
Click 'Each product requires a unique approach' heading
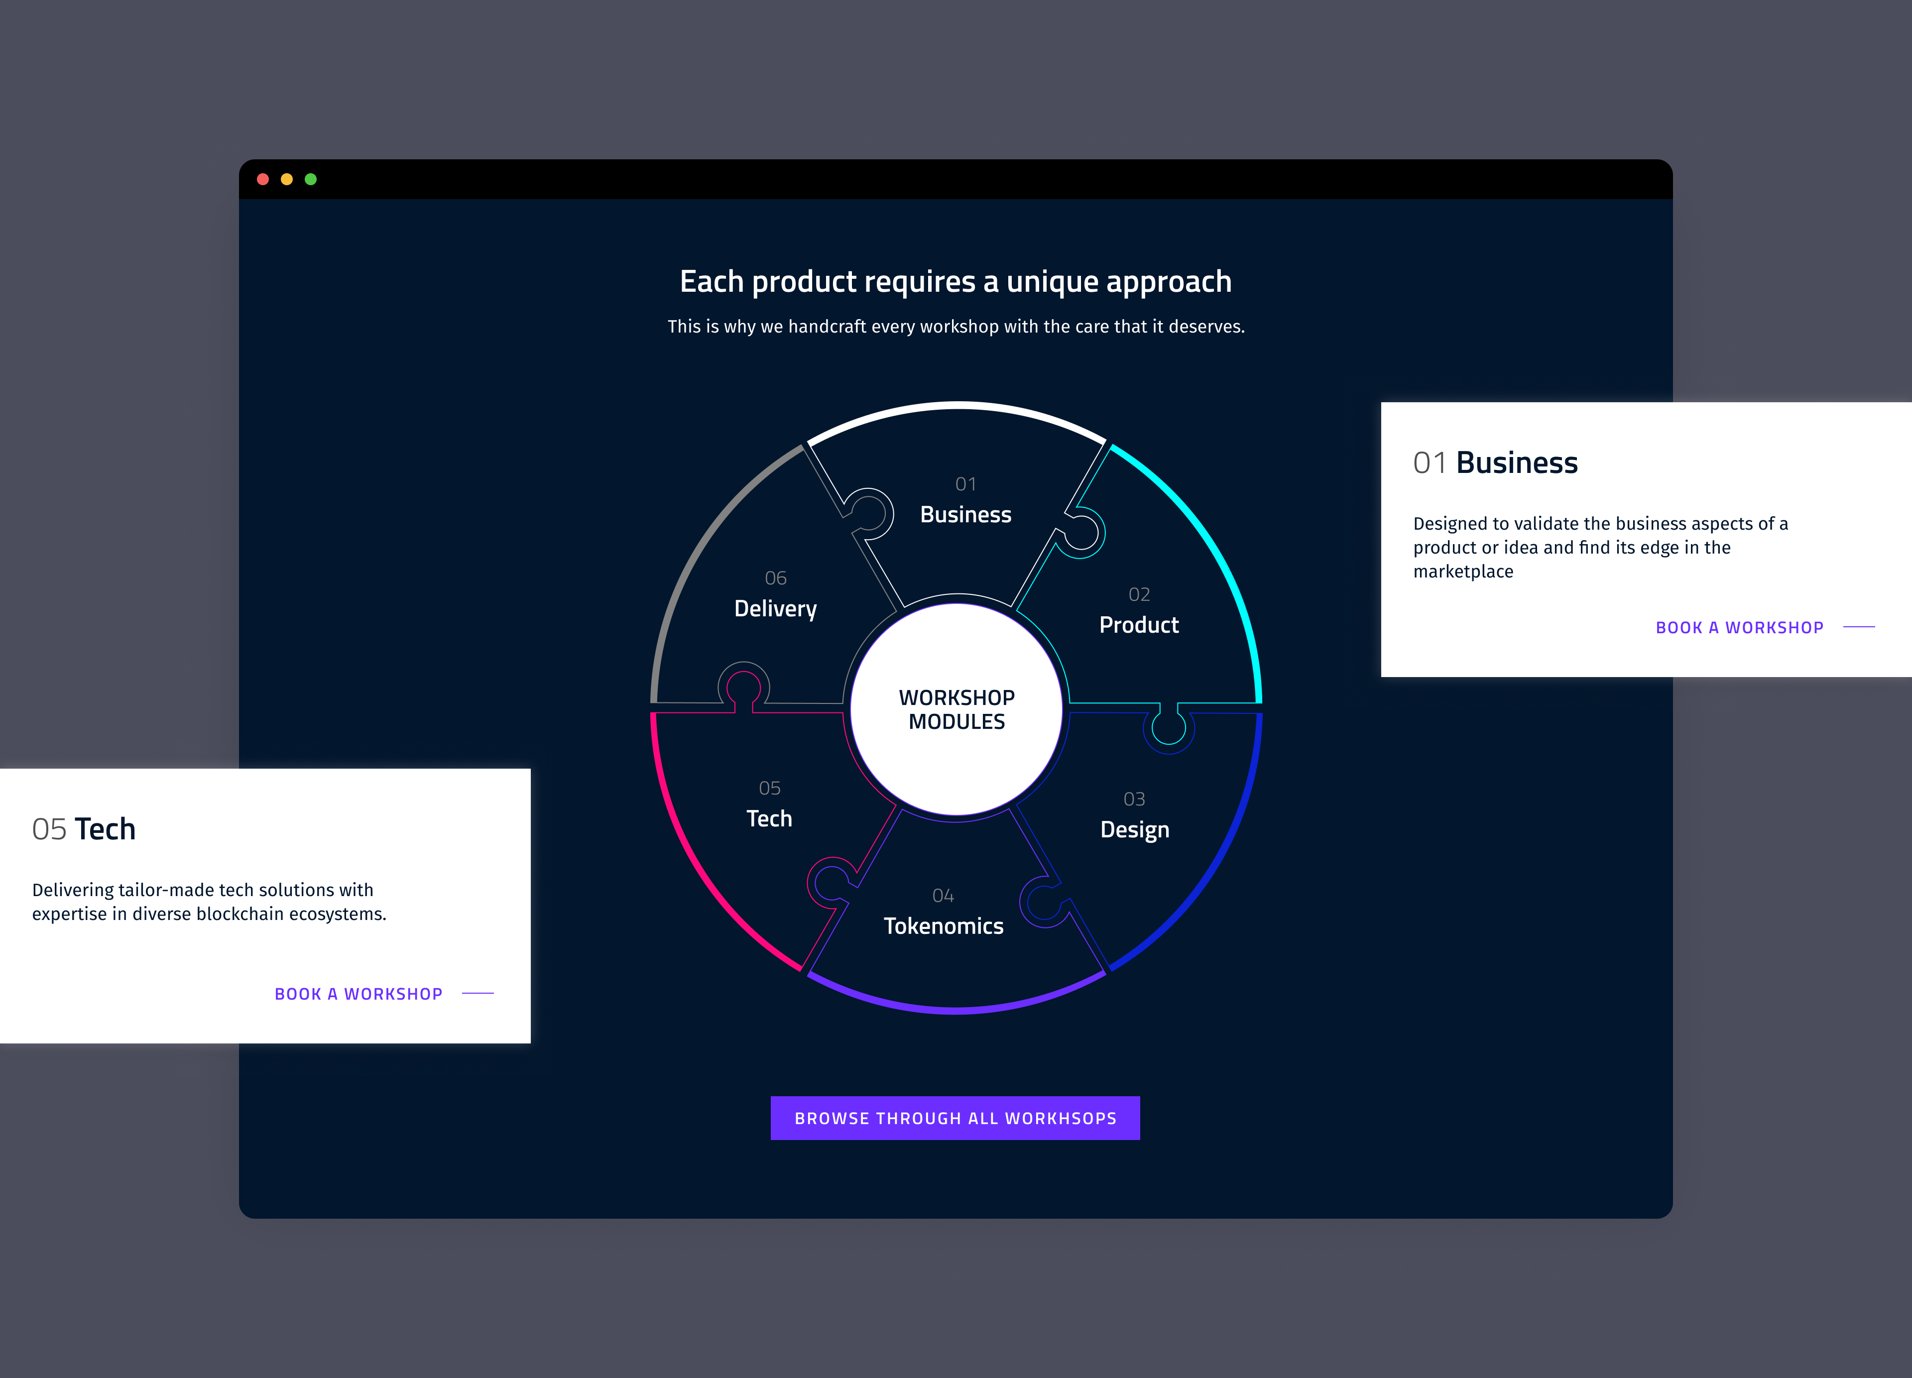(x=955, y=281)
